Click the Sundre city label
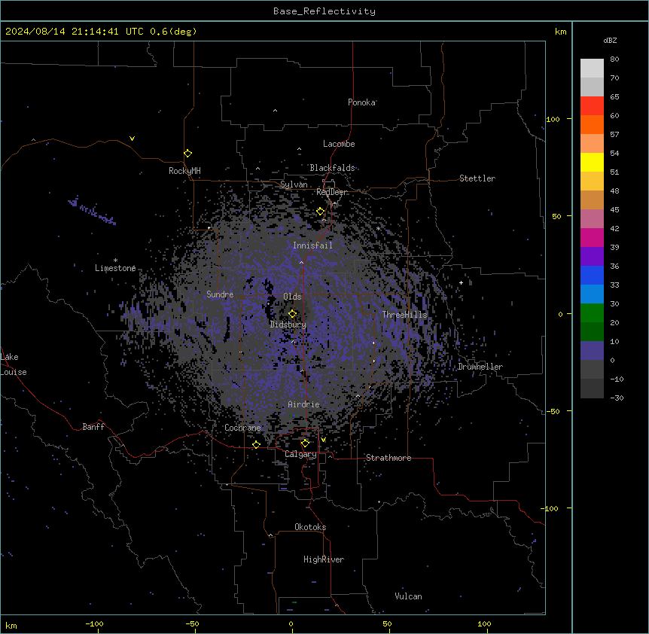The width and height of the screenshot is (649, 634). (x=220, y=294)
